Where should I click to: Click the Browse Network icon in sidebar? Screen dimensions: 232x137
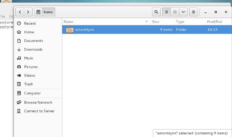(19, 102)
